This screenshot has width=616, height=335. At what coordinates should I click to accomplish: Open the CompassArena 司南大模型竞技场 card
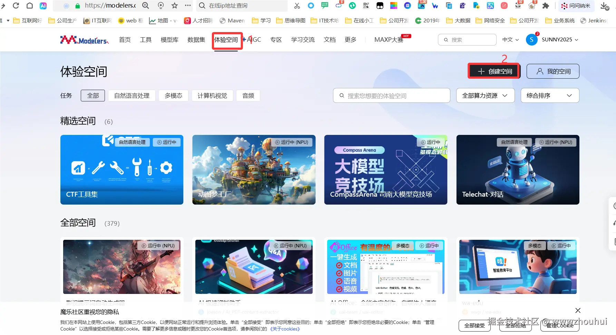tap(386, 170)
